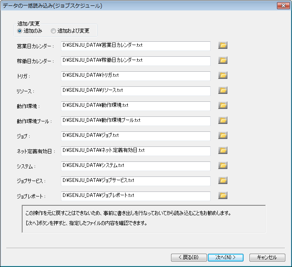Click the warning text about この操作を元に戻す
Image resolution: width=292 pixels, height=267 pixels.
click(x=128, y=213)
